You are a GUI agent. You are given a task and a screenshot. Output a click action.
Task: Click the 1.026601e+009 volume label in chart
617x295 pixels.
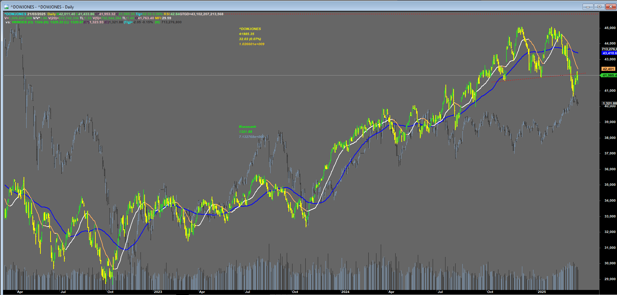point(252,44)
